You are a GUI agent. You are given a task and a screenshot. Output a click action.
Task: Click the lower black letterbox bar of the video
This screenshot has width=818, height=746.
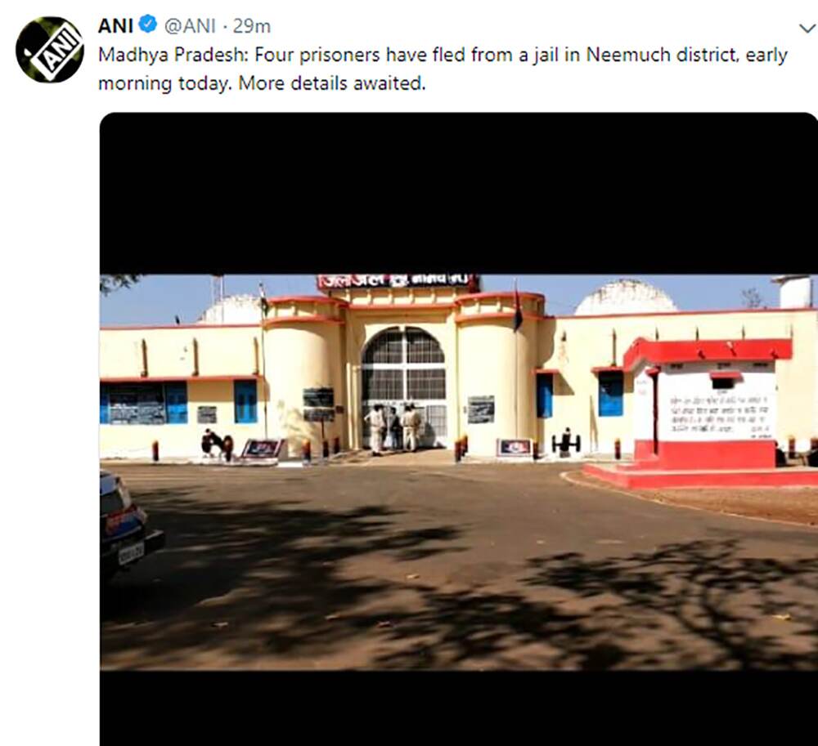click(459, 708)
